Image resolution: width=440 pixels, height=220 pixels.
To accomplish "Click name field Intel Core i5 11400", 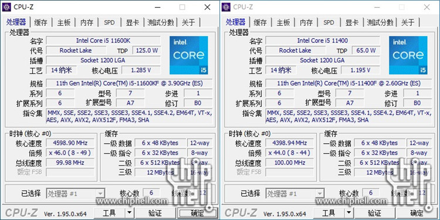I will pos(323,40).
